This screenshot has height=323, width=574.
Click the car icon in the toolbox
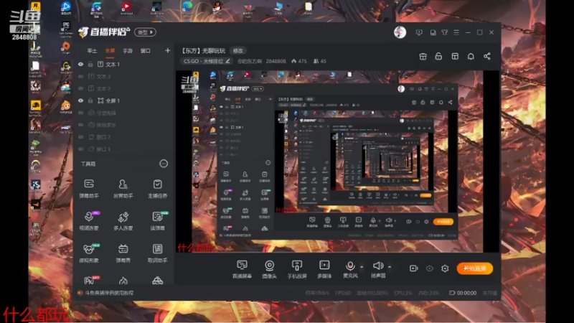(157, 281)
